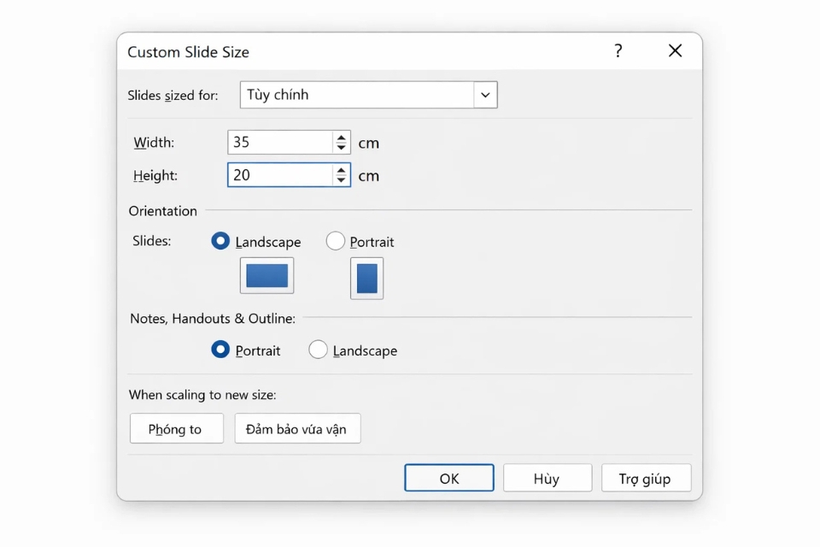This screenshot has width=820, height=547.
Task: Increase Height using the up arrow
Action: click(342, 170)
